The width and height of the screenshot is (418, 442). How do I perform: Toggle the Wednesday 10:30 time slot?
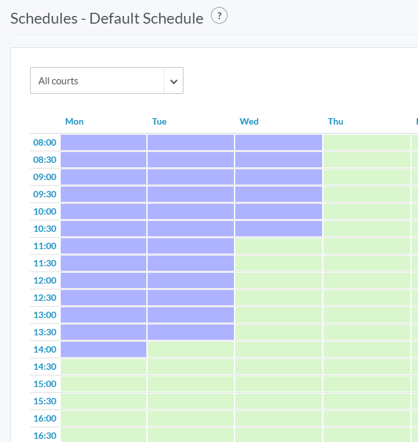[x=278, y=229]
